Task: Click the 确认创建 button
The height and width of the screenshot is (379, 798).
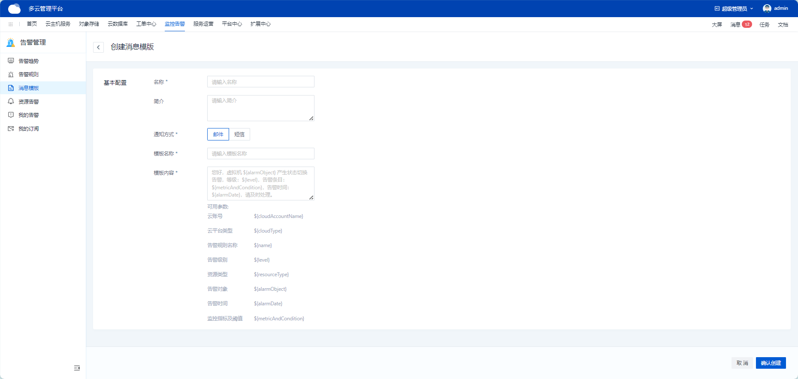Action: click(x=771, y=363)
